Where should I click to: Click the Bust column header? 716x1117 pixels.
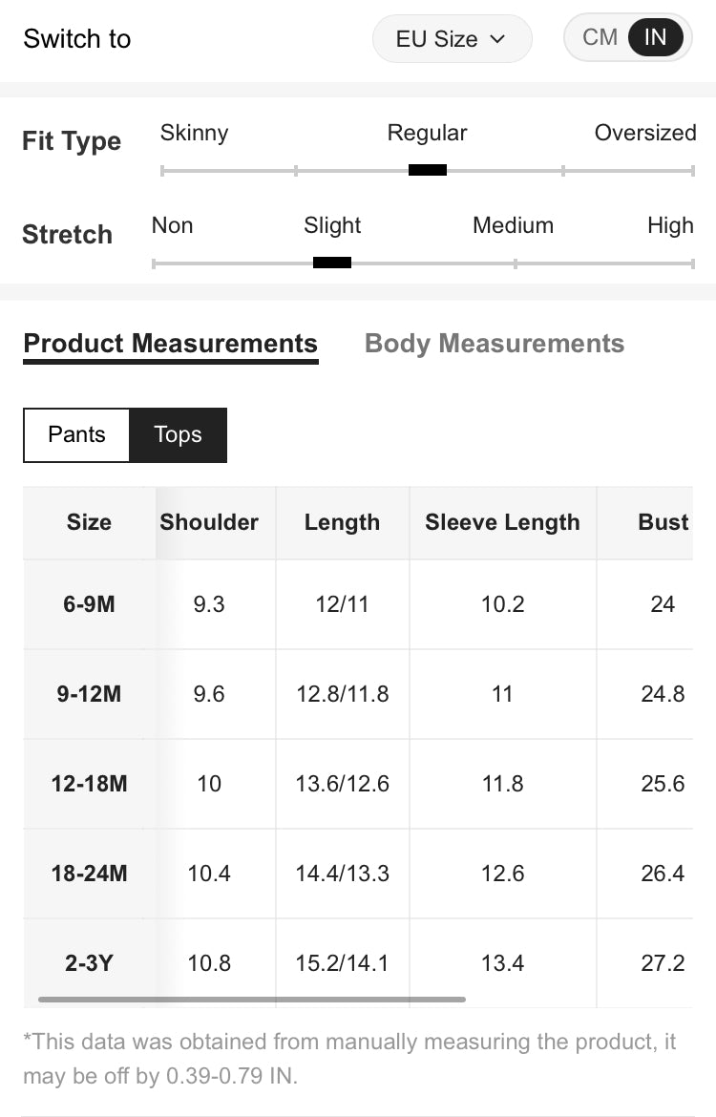pos(663,522)
